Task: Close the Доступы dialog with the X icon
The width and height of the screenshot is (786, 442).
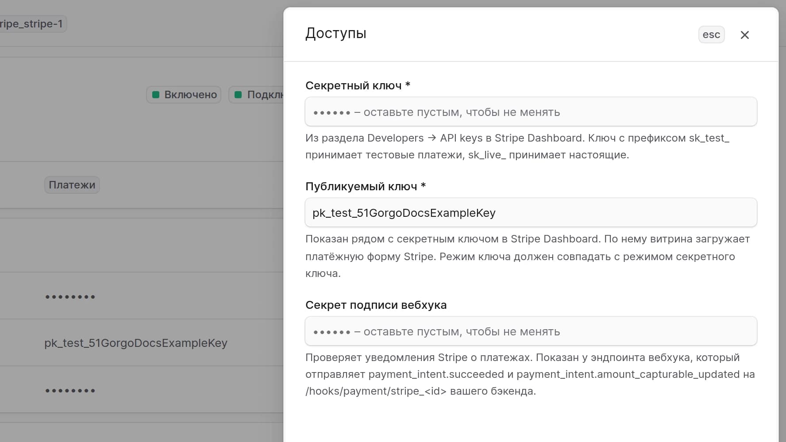Action: (x=744, y=35)
